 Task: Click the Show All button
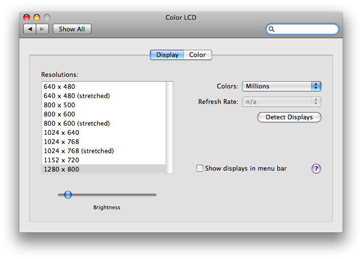(72, 29)
